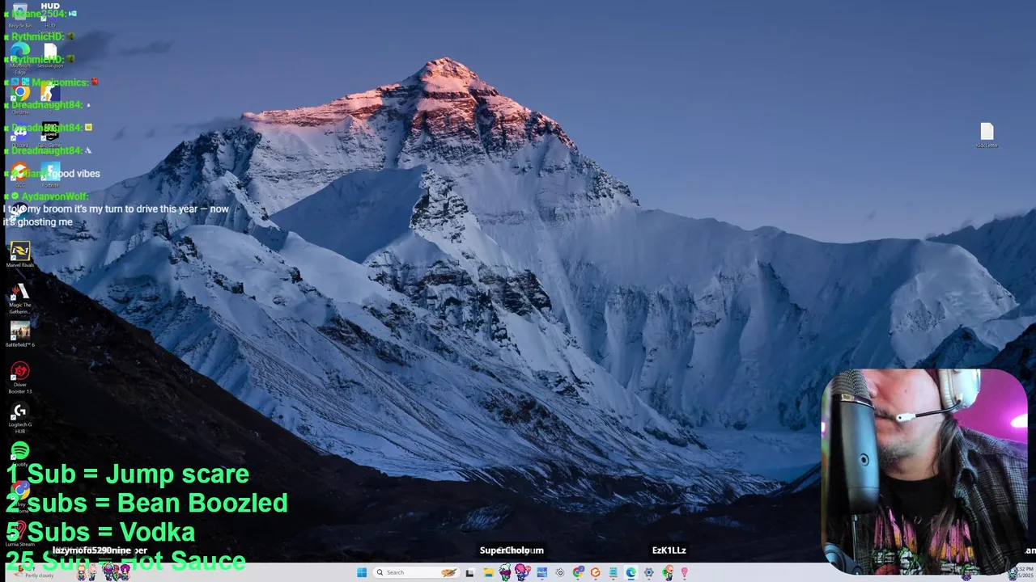Screen dimensions: 1036x582
Task: Click the taskbar Search box
Action: click(416, 572)
